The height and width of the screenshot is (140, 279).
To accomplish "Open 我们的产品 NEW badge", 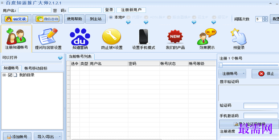I will pos(175,39).
